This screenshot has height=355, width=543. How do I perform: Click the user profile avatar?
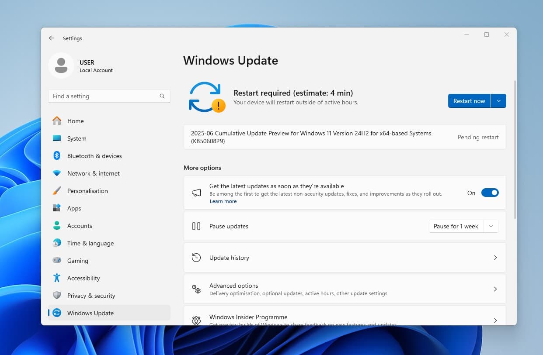pos(61,65)
